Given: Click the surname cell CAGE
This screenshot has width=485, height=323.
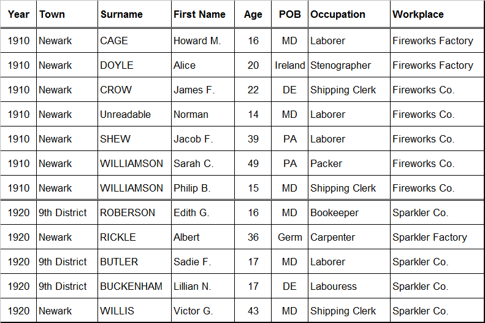Looking at the screenshot, I should tap(114, 41).
